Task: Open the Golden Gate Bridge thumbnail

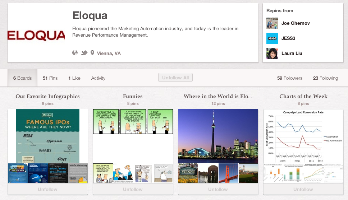Action: 228,173
